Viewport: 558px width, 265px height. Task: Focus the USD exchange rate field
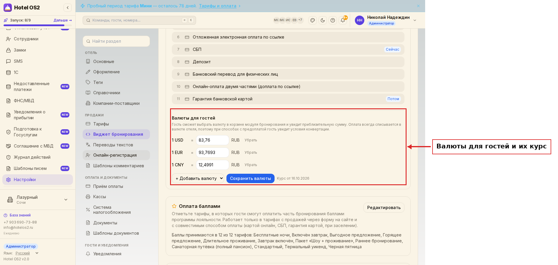213,140
